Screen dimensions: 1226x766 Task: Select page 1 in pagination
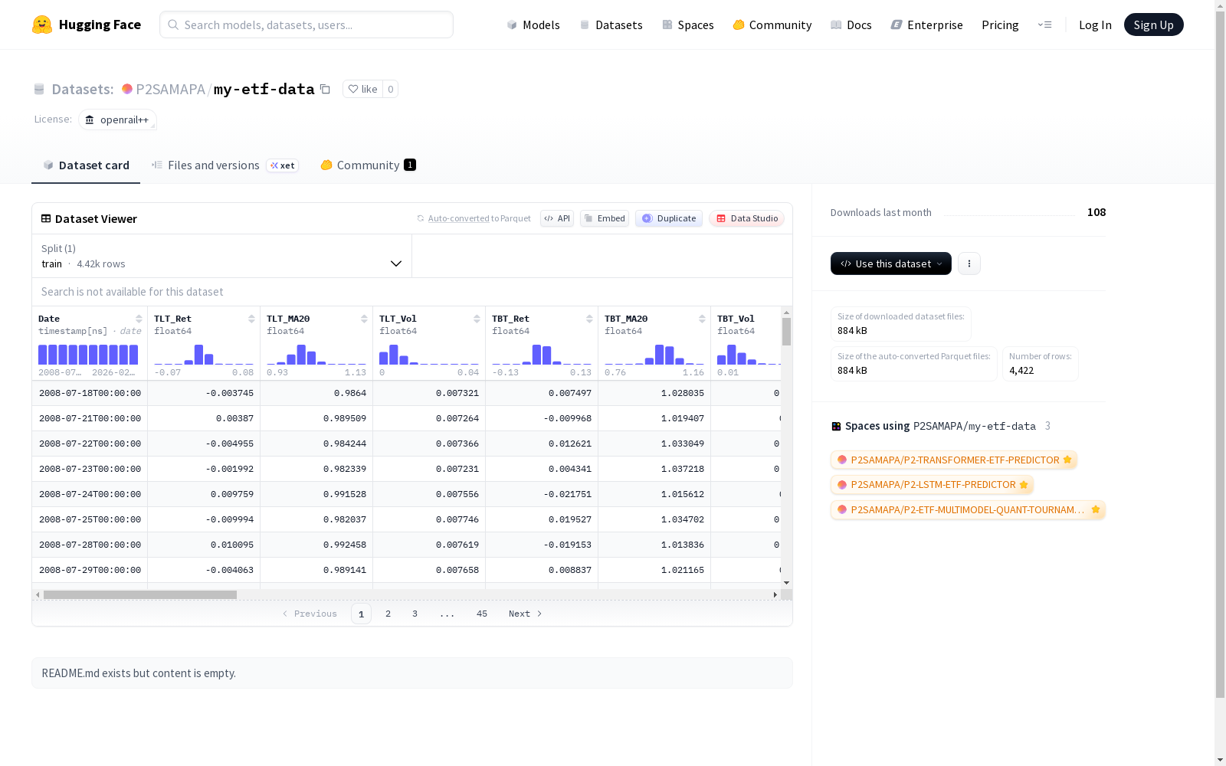362,614
